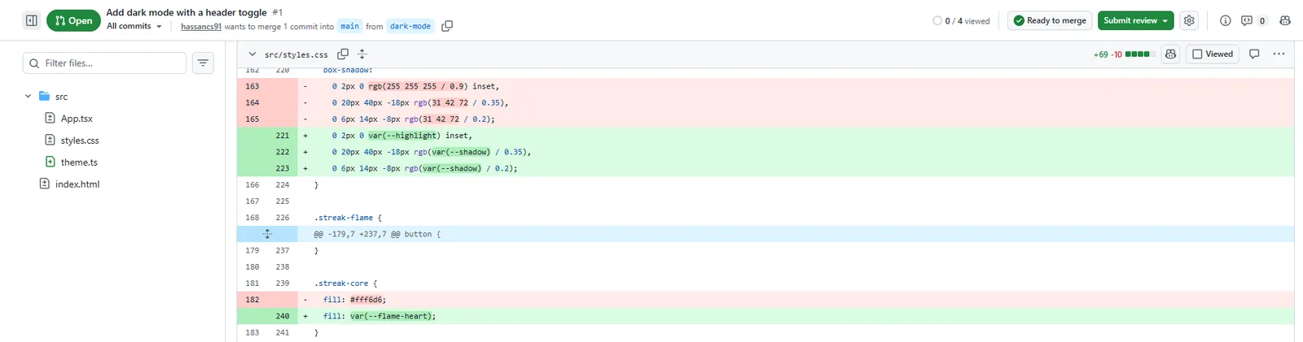Focus the Filter files search field
The image size is (1303, 342).
[x=104, y=63]
